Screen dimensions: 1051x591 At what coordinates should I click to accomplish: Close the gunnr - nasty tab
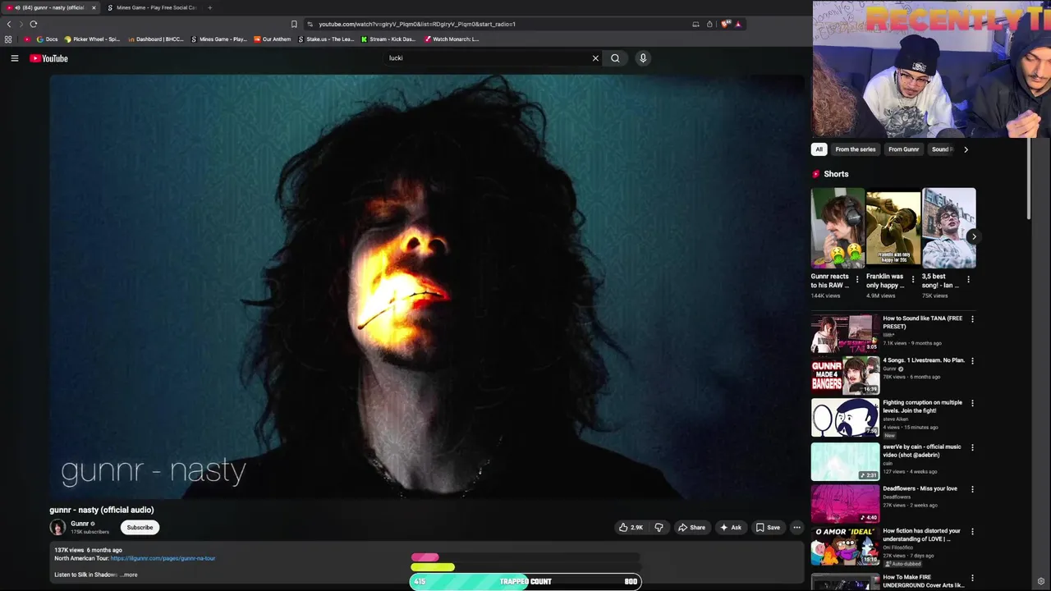coord(94,7)
